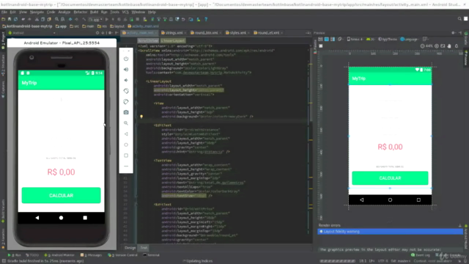Tap the back button in emulator navigation bar
Image resolution: width=469 pixels, height=264 pixels.
tap(37, 218)
